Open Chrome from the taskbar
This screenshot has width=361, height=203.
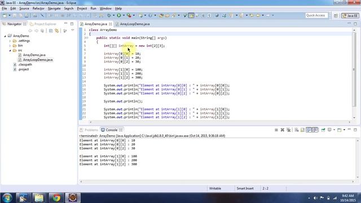(56, 198)
